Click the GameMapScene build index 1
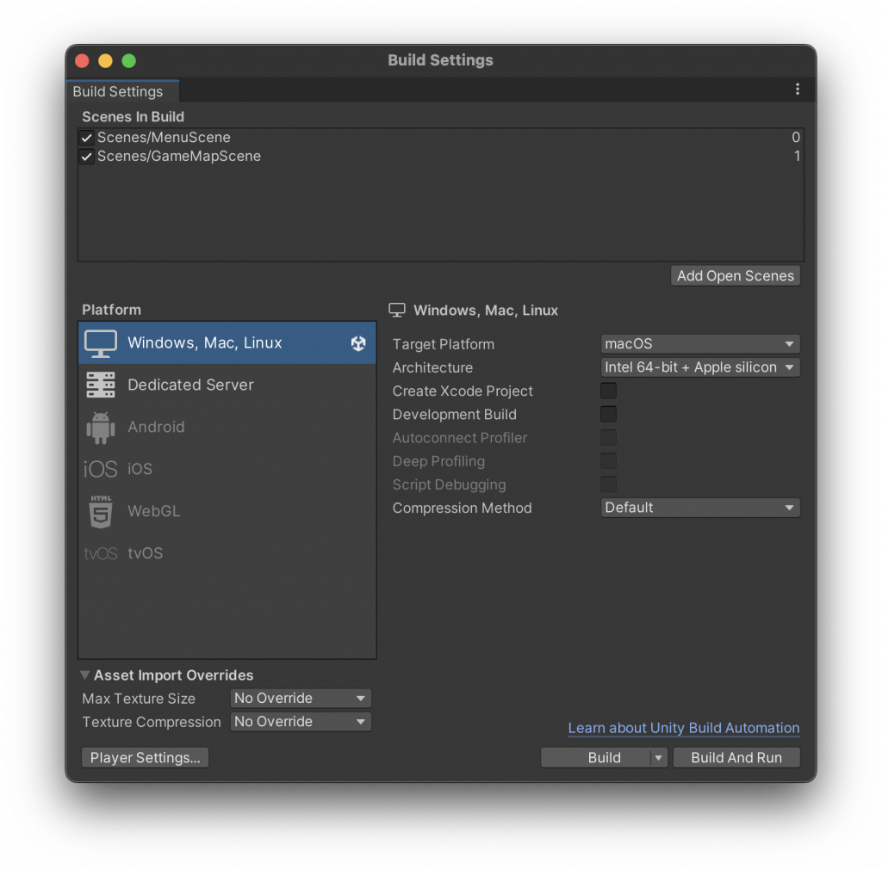882x869 pixels. click(797, 157)
